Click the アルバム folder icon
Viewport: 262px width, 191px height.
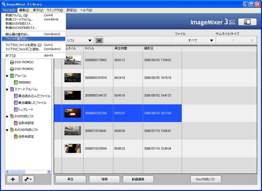pos(12,76)
